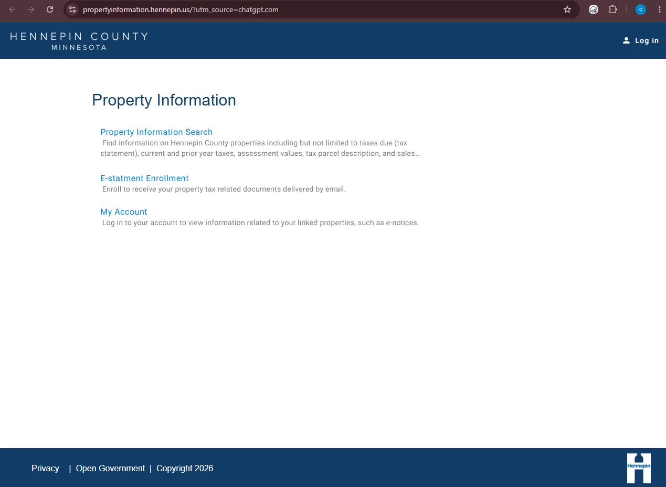Viewport: 666px width, 487px height.
Task: Open My Account link
Action: [x=124, y=212]
